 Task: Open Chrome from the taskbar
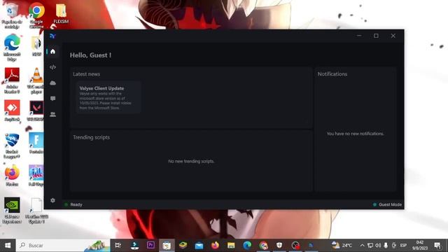263,246
